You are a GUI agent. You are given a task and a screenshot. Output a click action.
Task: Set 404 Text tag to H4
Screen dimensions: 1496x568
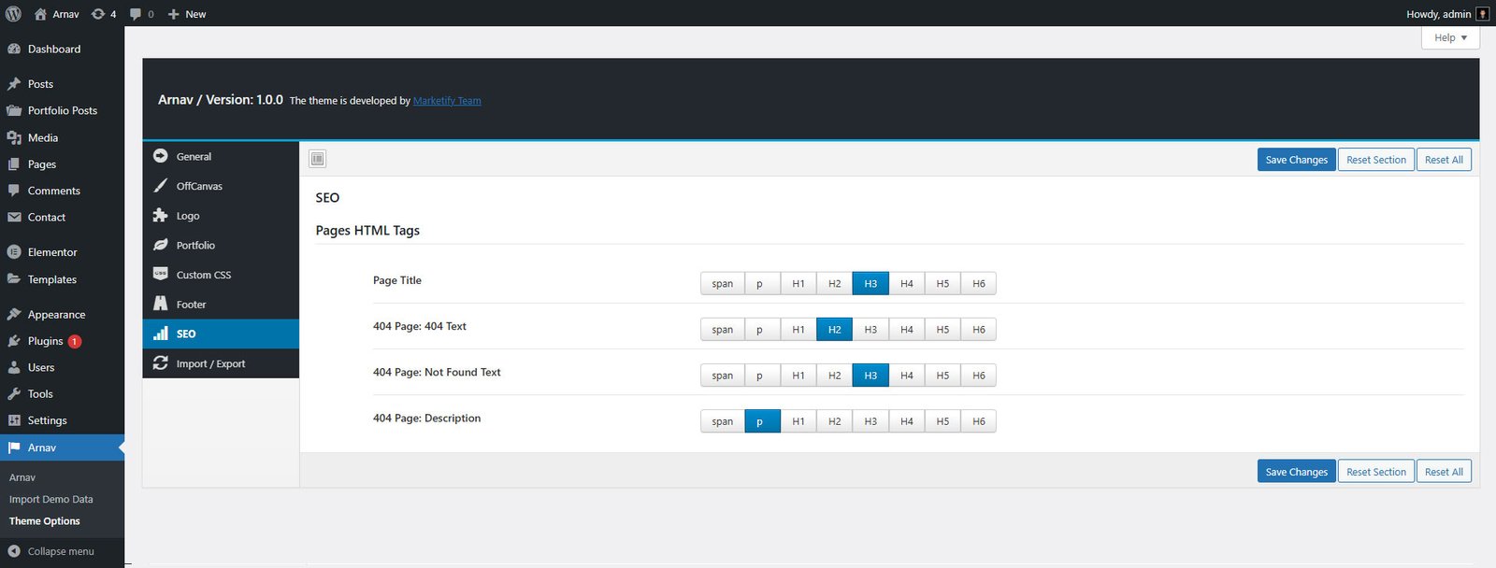point(906,330)
